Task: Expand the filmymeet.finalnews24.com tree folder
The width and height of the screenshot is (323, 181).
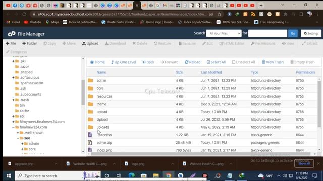Action: [13, 122]
